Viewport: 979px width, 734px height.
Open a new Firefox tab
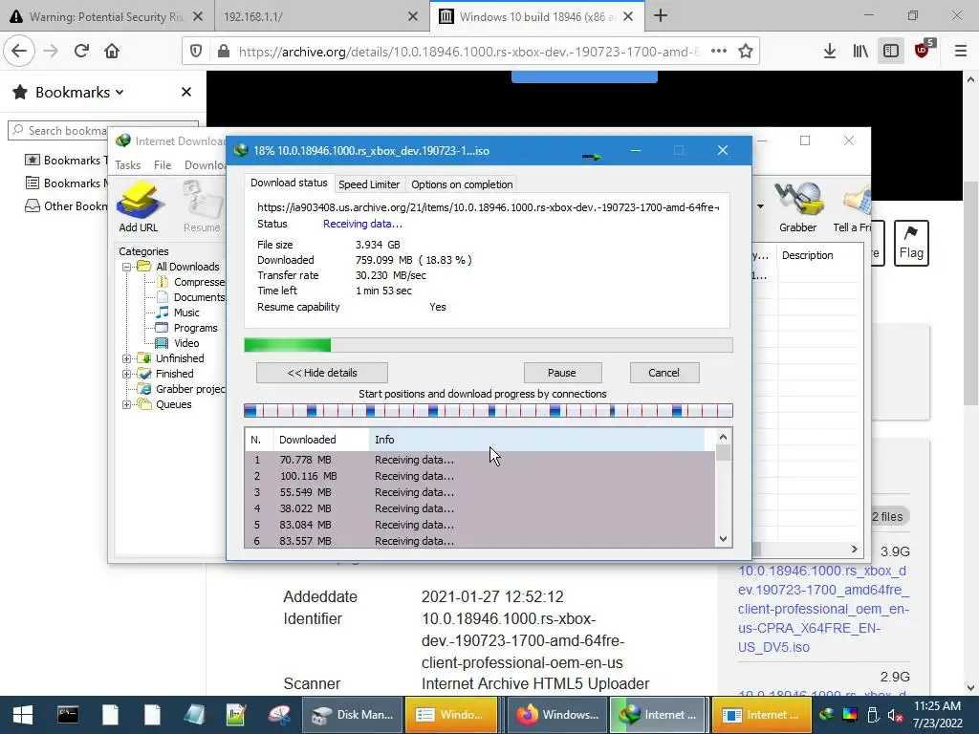[660, 16]
